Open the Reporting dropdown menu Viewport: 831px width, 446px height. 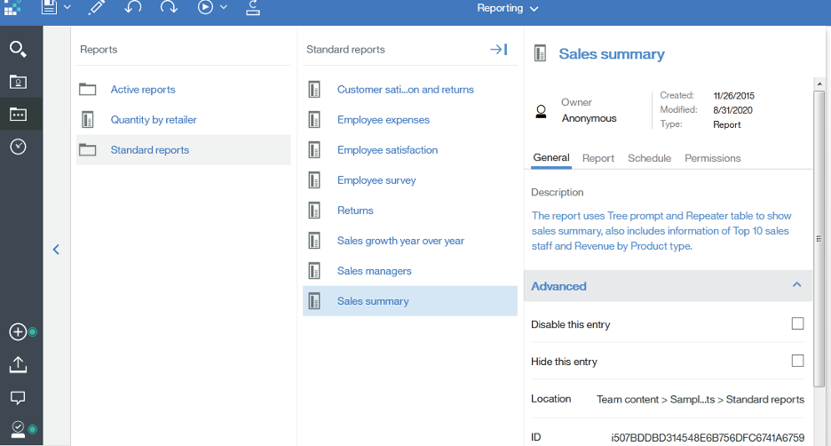click(507, 8)
